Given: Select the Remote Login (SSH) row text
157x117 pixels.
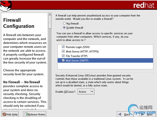Looking at the screenshot, I should pyautogui.click(x=78, y=47).
